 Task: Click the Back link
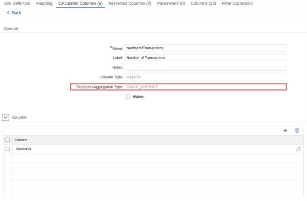[x=17, y=13]
